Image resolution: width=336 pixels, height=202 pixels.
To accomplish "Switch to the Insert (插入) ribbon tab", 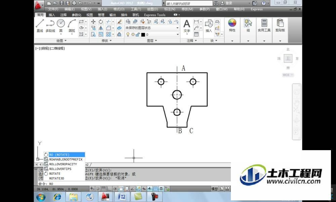I will point(52,15).
